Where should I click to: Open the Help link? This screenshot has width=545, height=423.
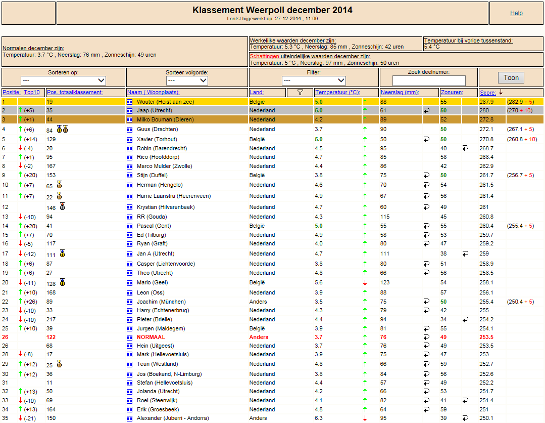click(516, 13)
